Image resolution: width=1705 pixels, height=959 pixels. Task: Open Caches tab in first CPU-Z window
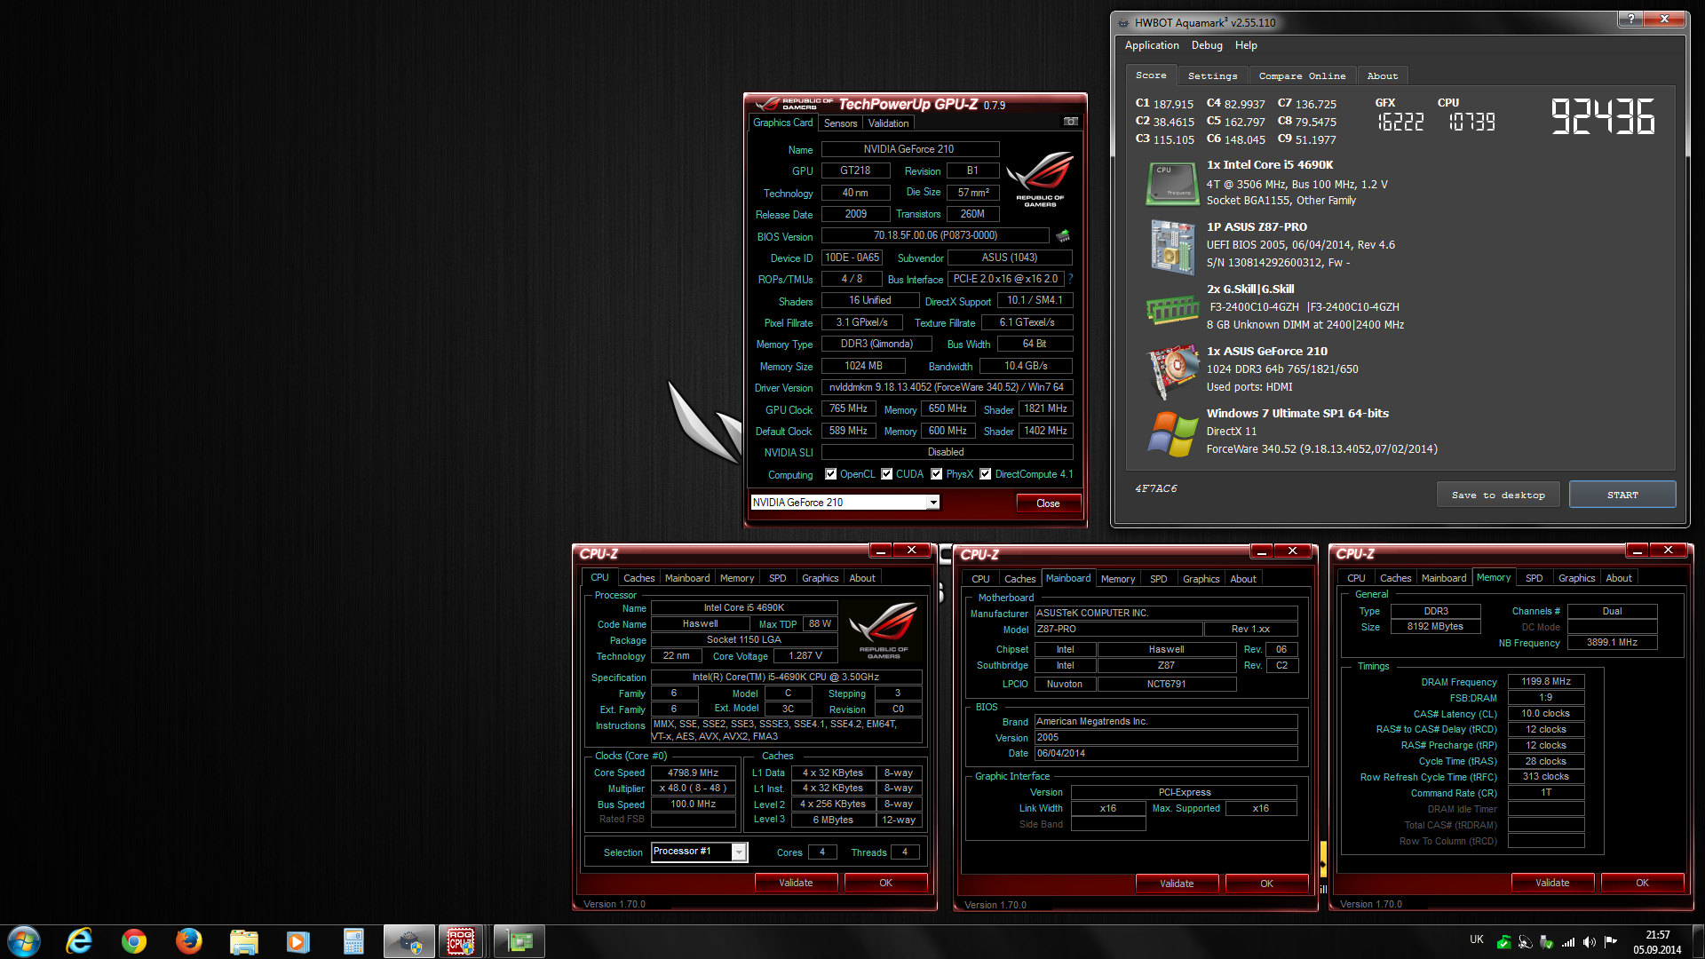point(638,578)
